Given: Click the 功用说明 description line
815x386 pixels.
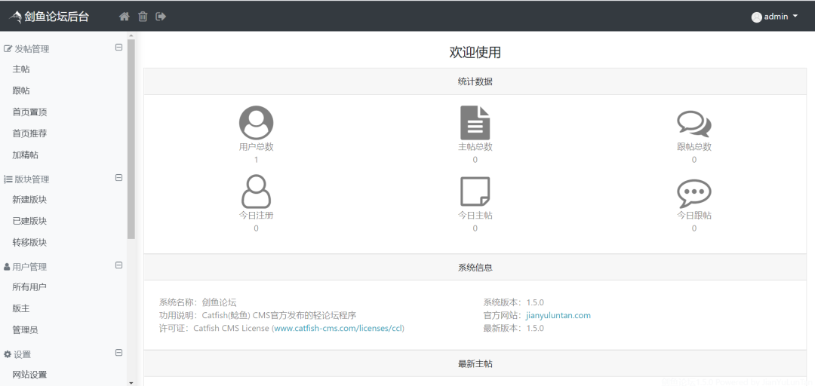Looking at the screenshot, I should (257, 315).
